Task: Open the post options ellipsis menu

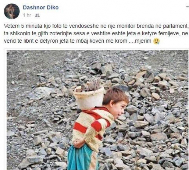Action: tap(187, 8)
